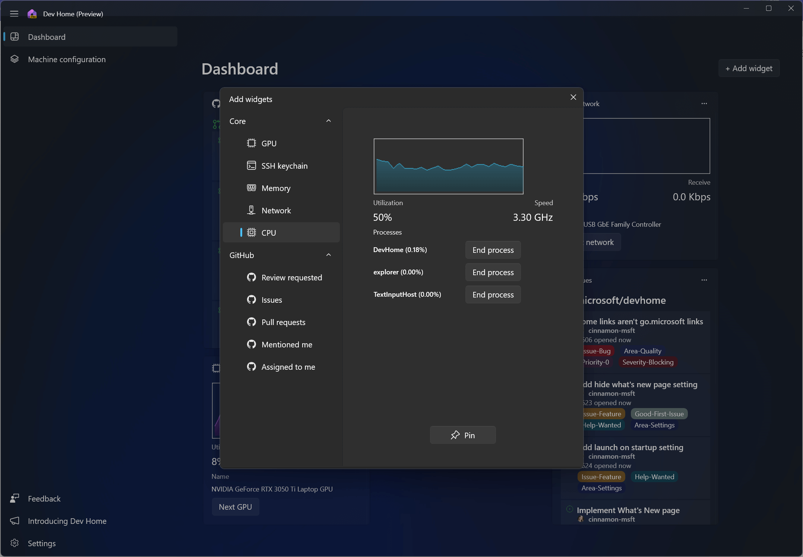This screenshot has width=803, height=557.
Task: Open Machine configuration section
Action: click(67, 59)
